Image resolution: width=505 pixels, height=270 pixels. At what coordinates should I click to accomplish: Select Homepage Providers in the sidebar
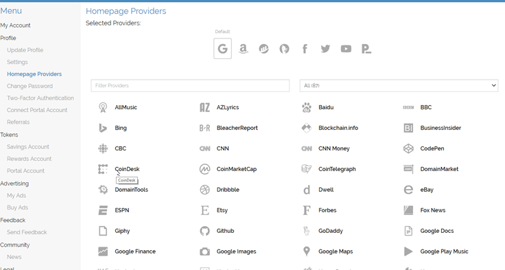(34, 74)
